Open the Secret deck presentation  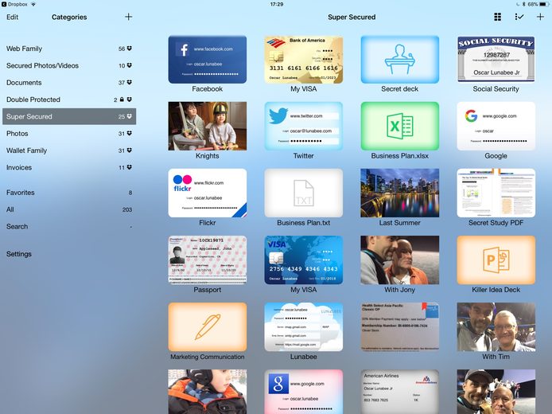[x=399, y=60]
